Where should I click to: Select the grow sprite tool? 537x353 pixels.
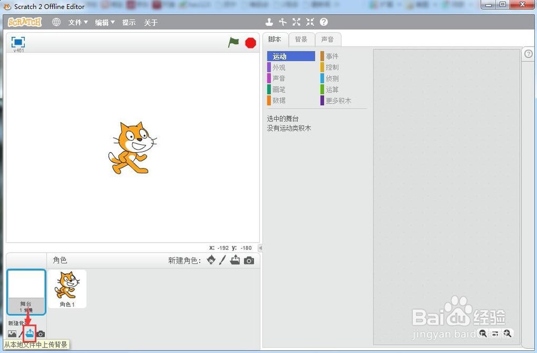click(296, 22)
